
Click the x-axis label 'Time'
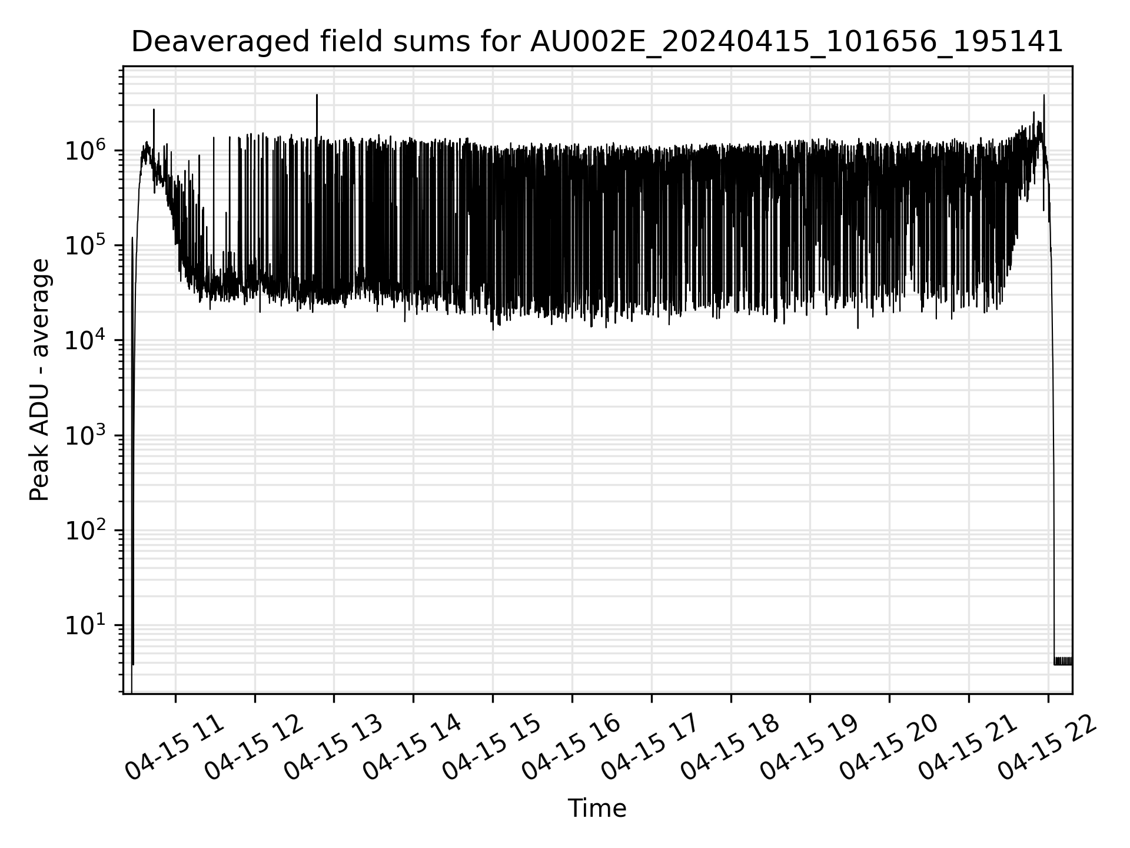pyautogui.click(x=597, y=809)
